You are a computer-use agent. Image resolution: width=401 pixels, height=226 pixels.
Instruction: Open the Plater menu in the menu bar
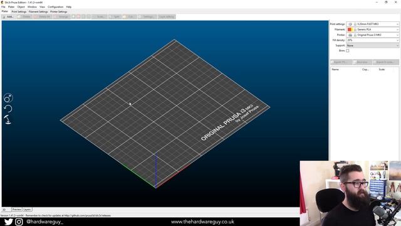(11, 7)
